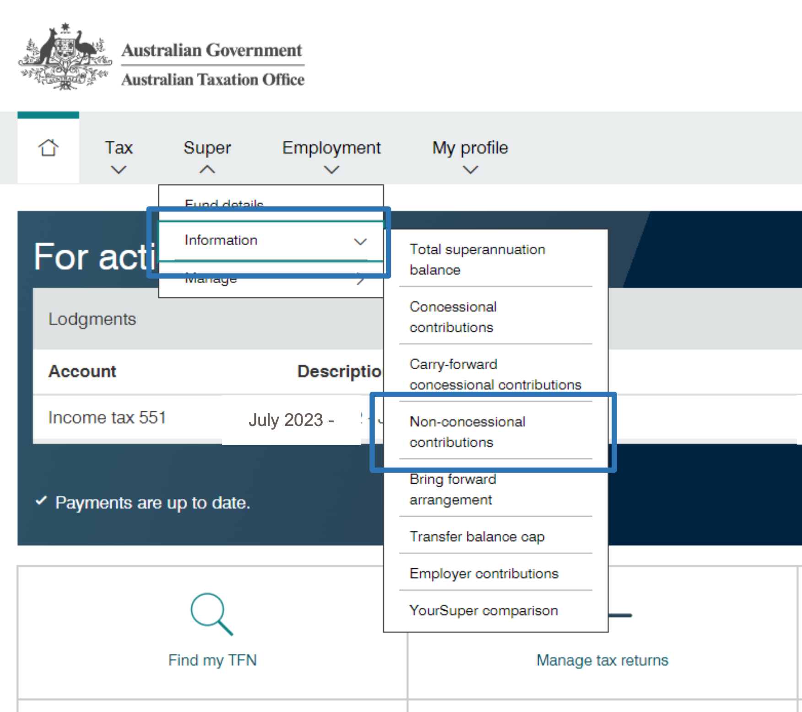Open Non-concessional contributions
Viewport: 802px width, 712px height.
coord(467,432)
